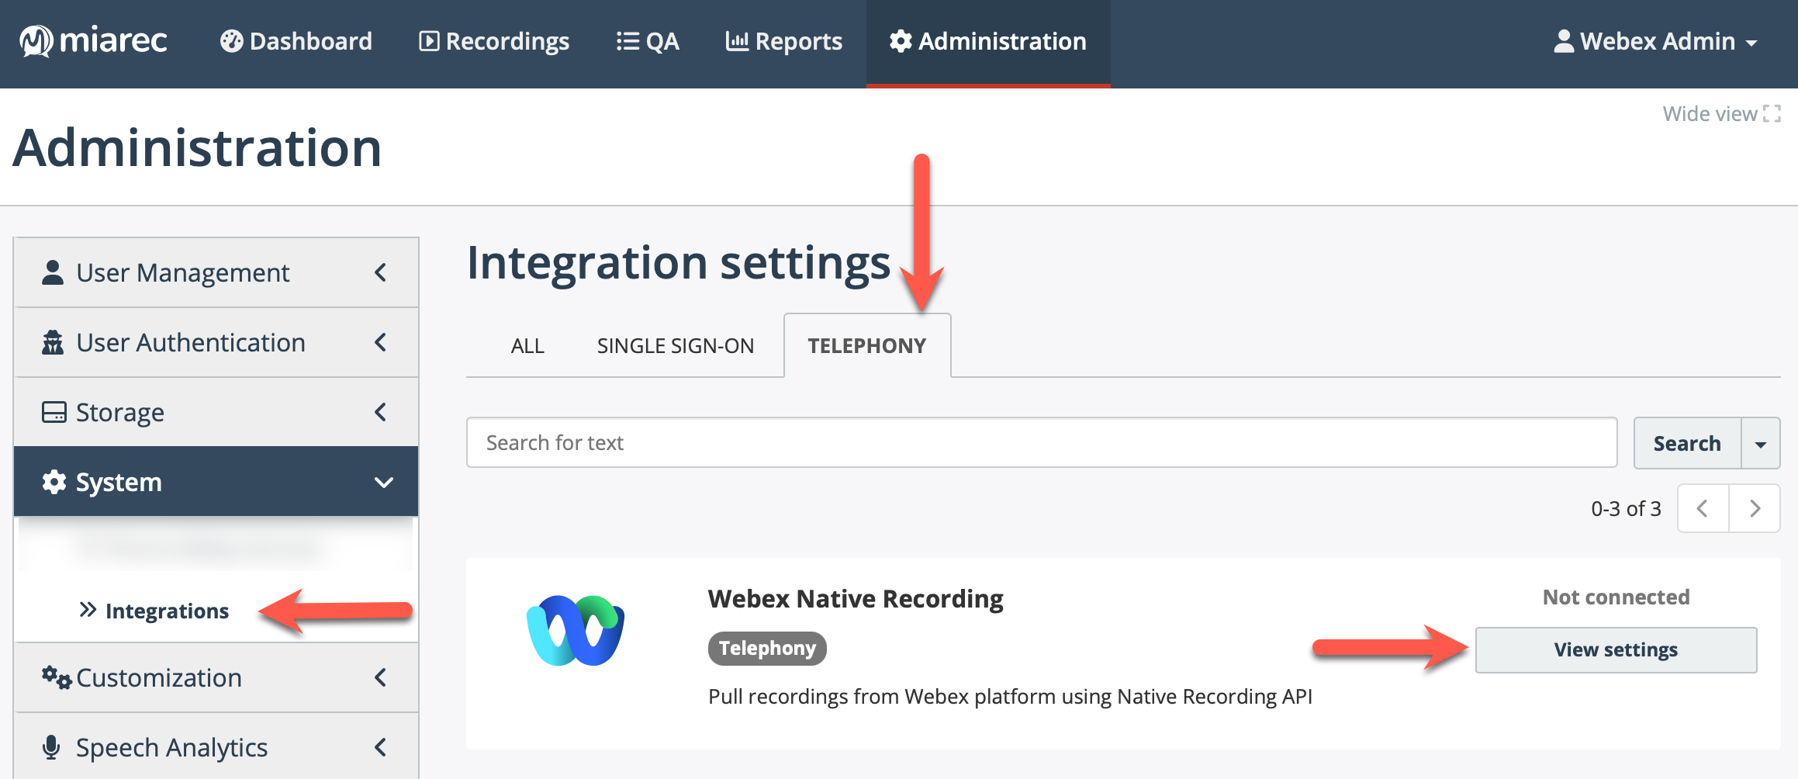Select the Recordings navigation icon
Screen dimensions: 1798x779
pyautogui.click(x=429, y=40)
